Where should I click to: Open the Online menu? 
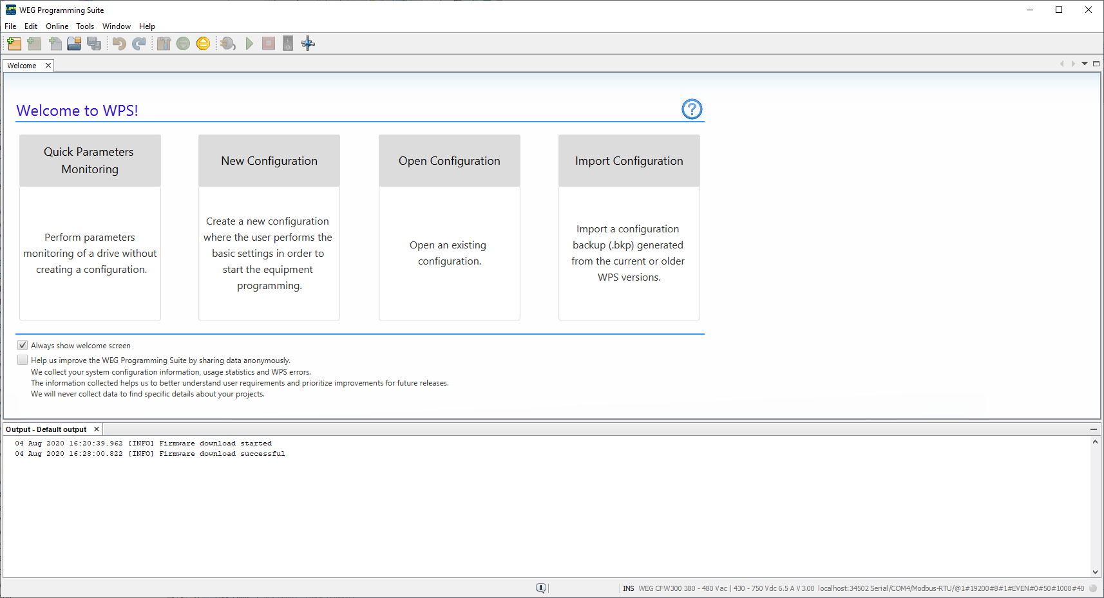tap(57, 26)
